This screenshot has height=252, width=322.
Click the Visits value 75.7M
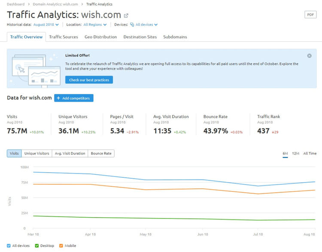coord(17,131)
